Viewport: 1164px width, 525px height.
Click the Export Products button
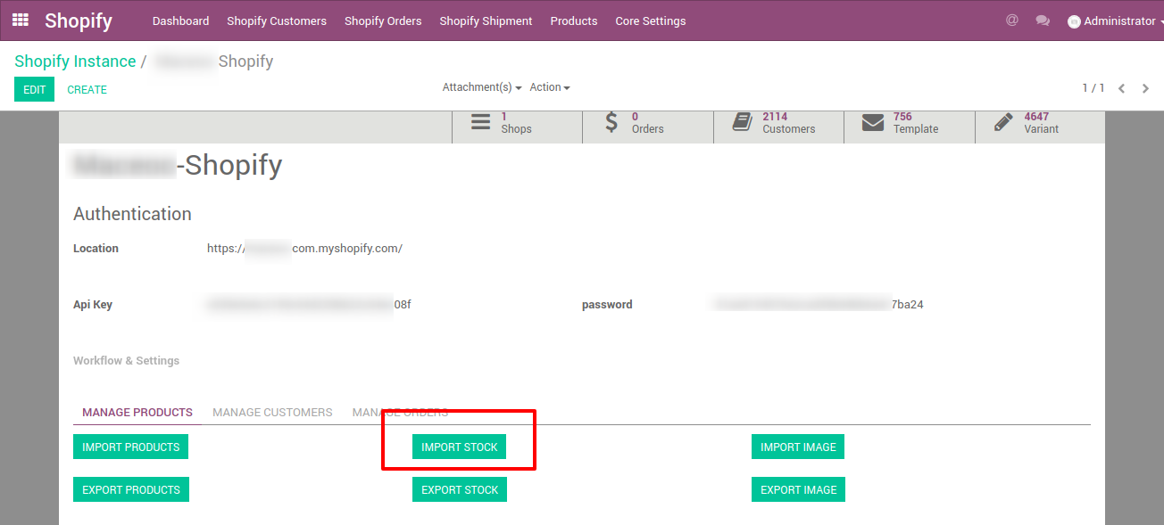coord(131,489)
